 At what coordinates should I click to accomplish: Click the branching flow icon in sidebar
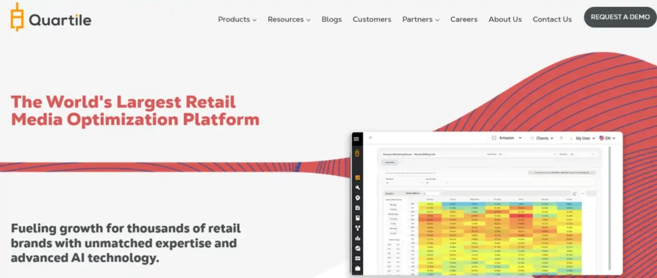pyautogui.click(x=357, y=227)
